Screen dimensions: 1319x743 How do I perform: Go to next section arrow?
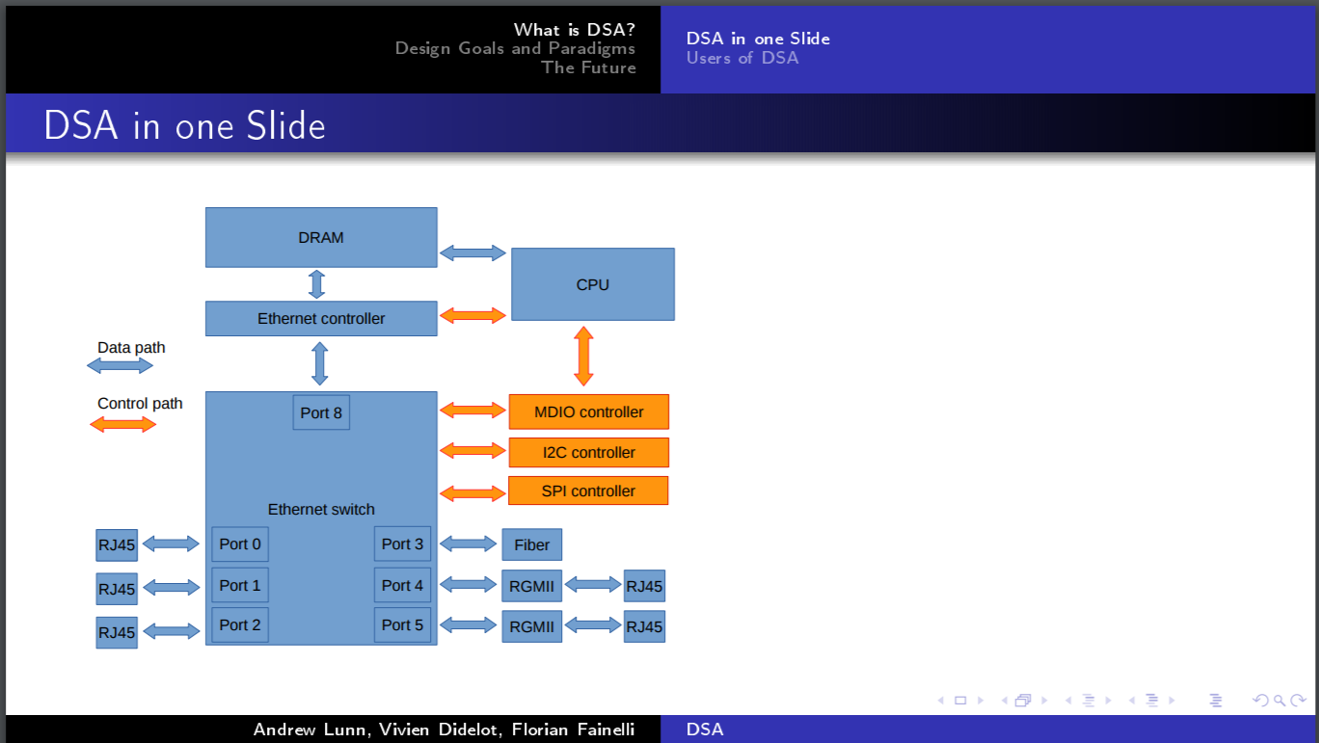coord(1171,701)
